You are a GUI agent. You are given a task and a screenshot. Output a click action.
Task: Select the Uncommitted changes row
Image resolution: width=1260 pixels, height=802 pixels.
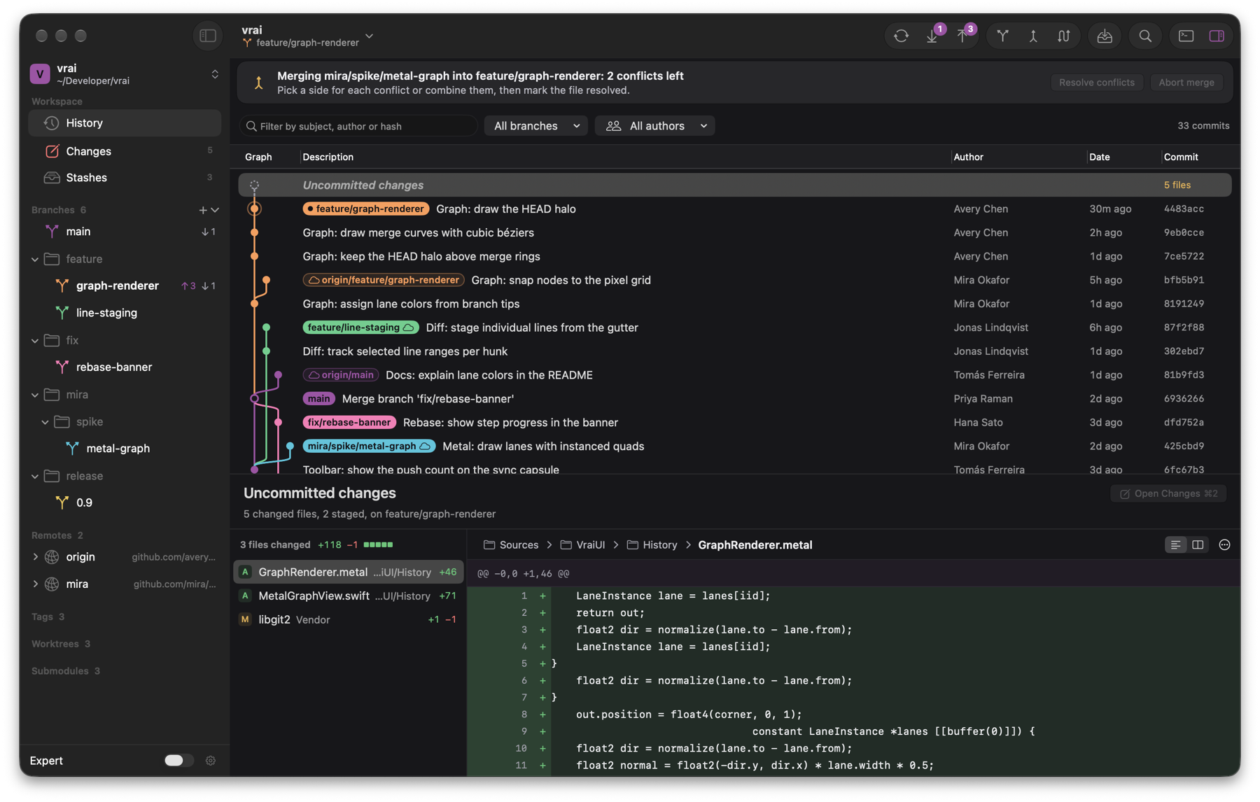(x=734, y=185)
